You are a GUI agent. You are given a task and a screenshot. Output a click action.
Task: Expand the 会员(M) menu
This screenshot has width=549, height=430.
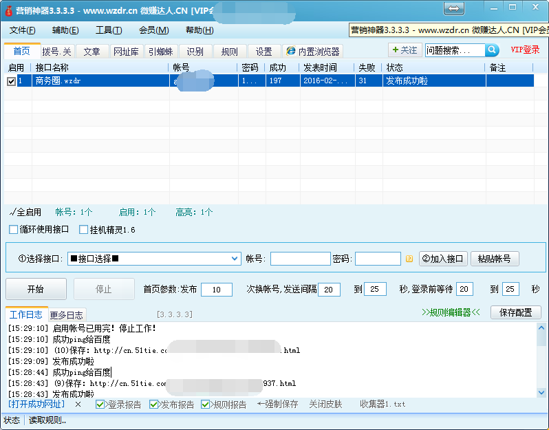click(x=153, y=30)
